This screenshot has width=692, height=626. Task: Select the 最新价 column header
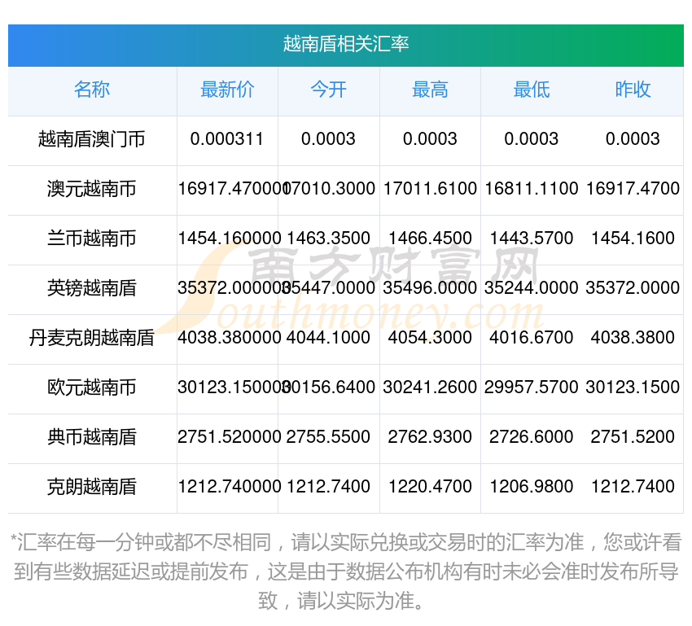click(227, 90)
